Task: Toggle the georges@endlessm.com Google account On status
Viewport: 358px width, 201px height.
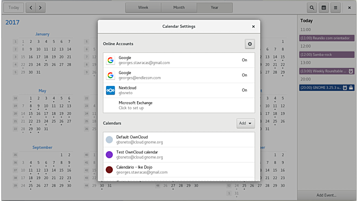Action: point(244,75)
